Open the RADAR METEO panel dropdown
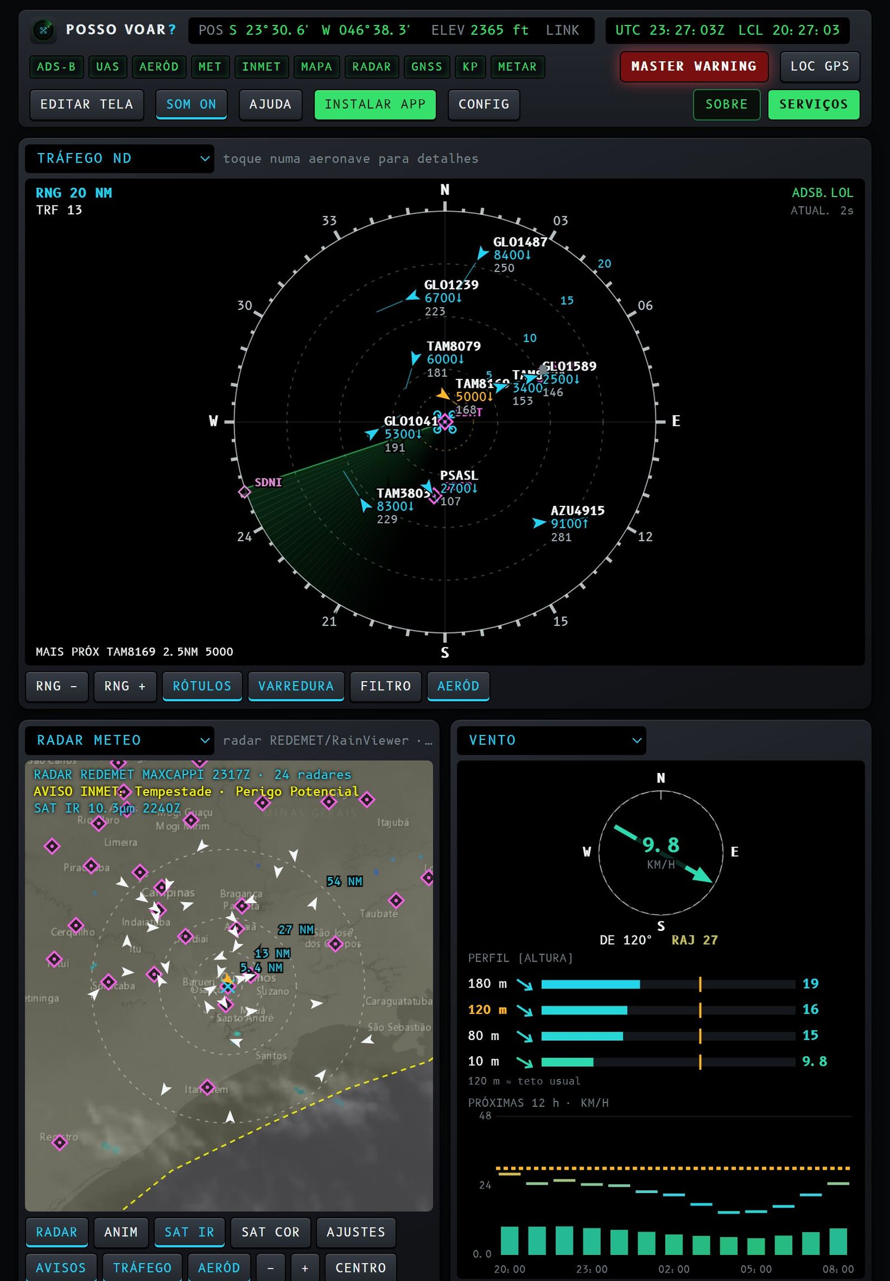The image size is (890, 1281). point(120,740)
